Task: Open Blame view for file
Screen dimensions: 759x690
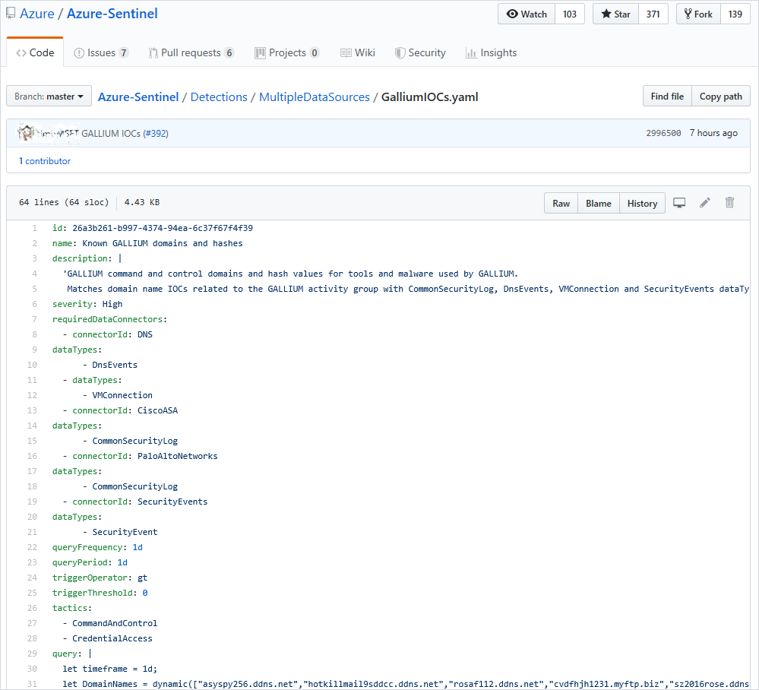Action: (x=598, y=204)
